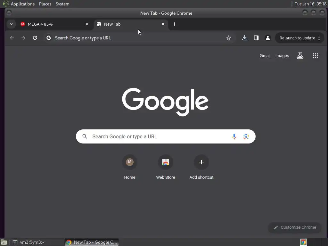Reload the current page
The height and width of the screenshot is (246, 328).
35,38
